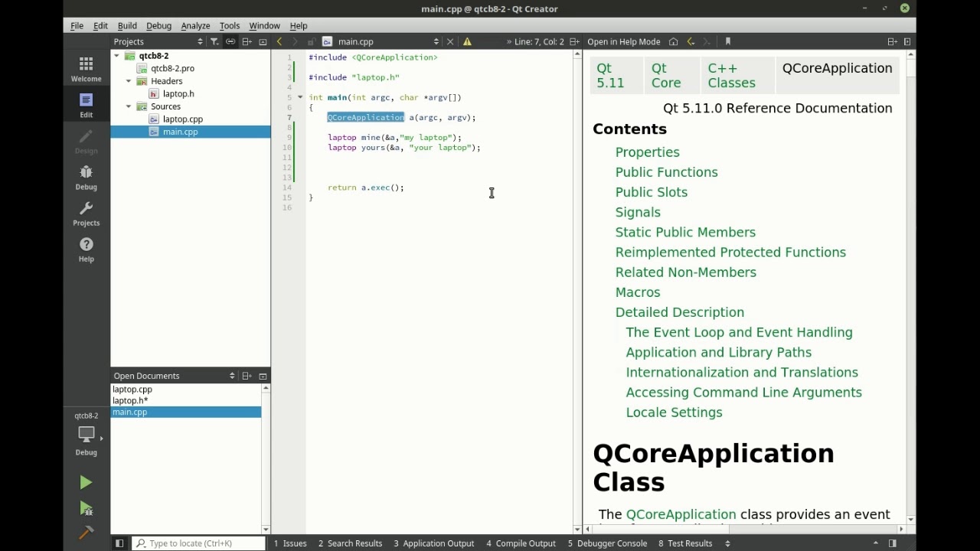
Task: Toggle synchronize with editor link icon
Action: pos(230,41)
